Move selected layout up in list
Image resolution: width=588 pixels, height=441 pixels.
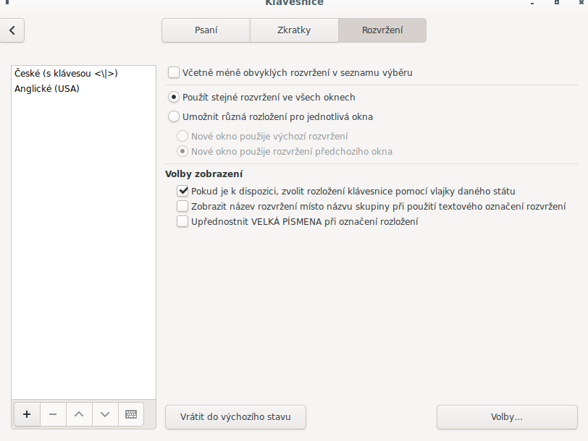click(79, 414)
